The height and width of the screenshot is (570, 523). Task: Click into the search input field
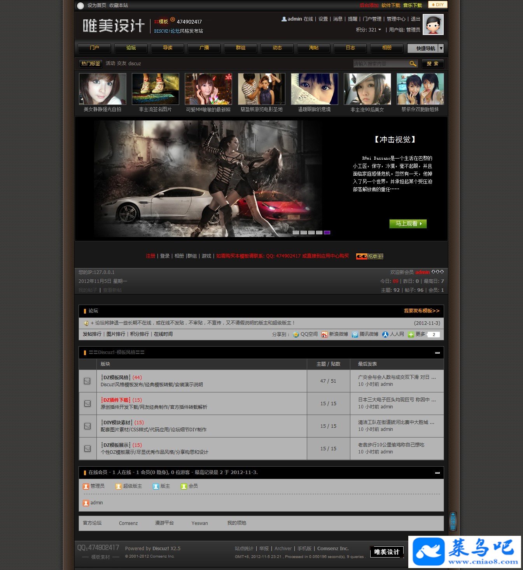pyautogui.click(x=381, y=63)
